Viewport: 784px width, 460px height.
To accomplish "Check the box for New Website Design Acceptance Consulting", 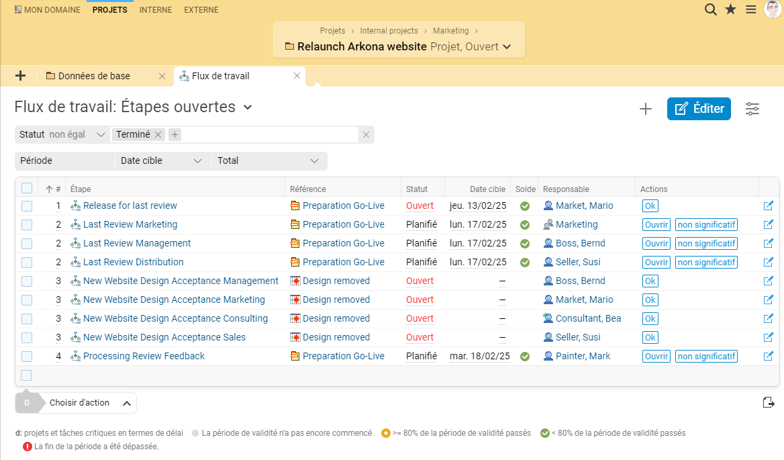I will coord(27,319).
